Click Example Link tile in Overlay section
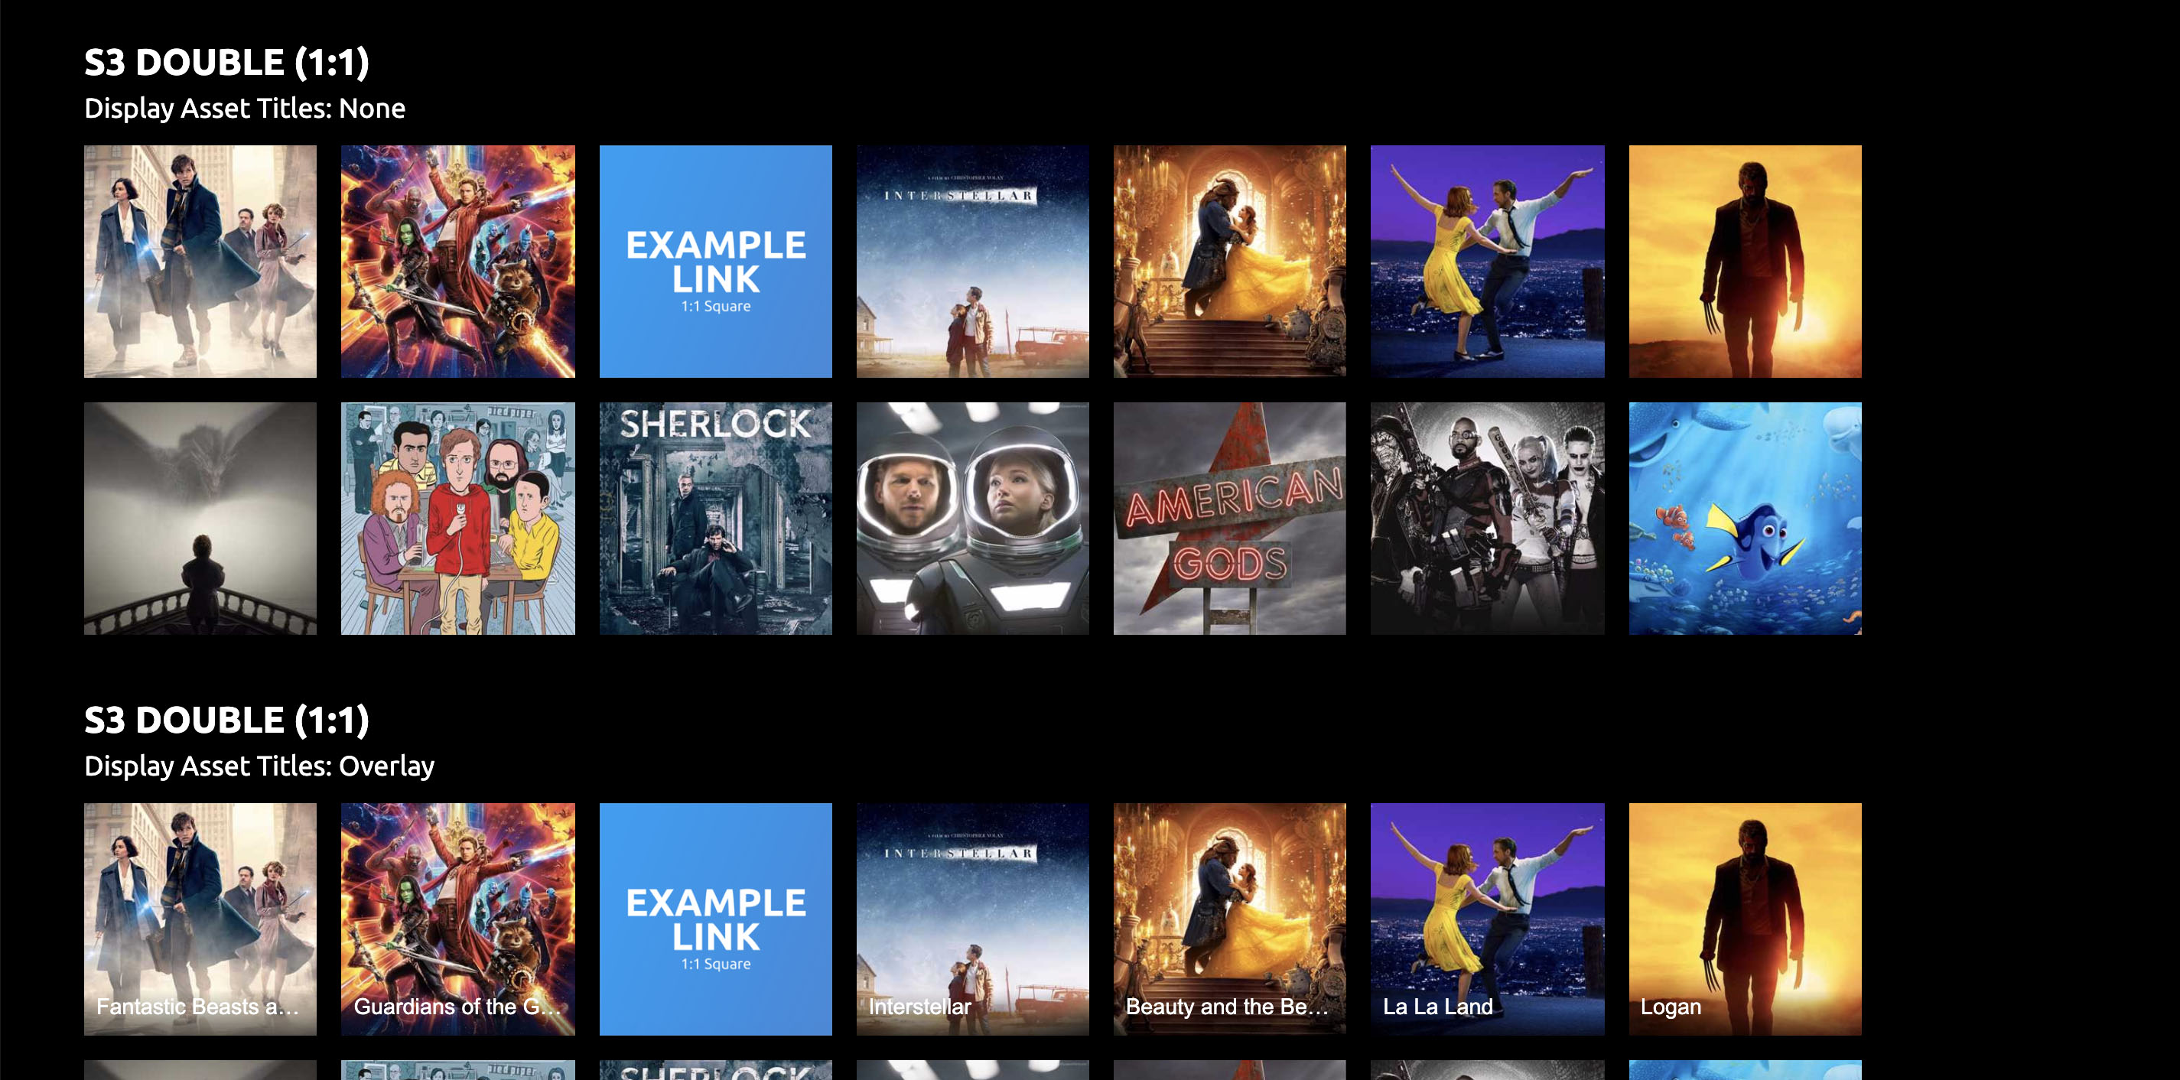 tap(716, 919)
